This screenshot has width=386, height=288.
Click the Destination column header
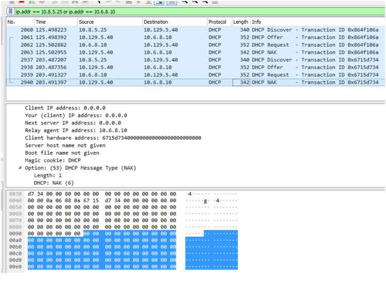pos(173,22)
